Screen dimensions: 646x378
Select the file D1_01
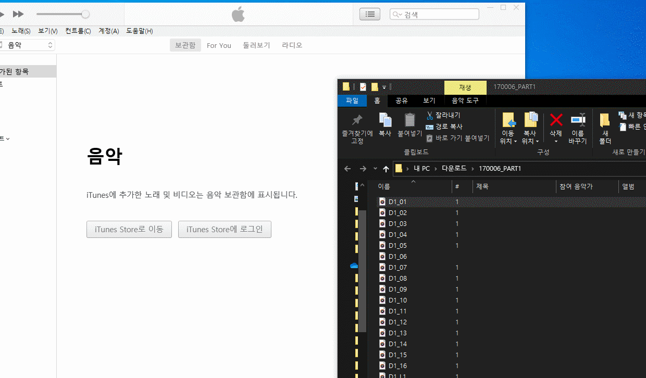point(397,201)
